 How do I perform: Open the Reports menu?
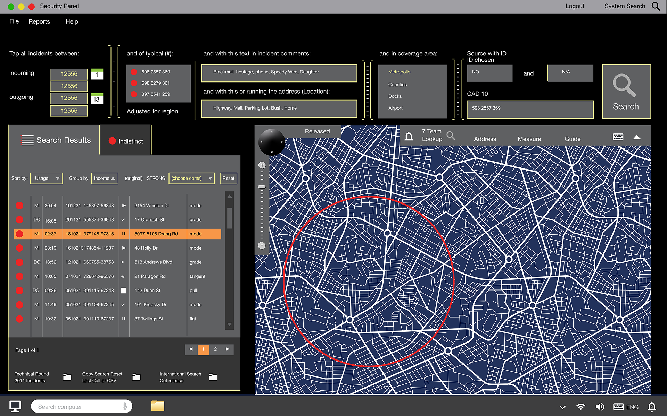(x=39, y=21)
